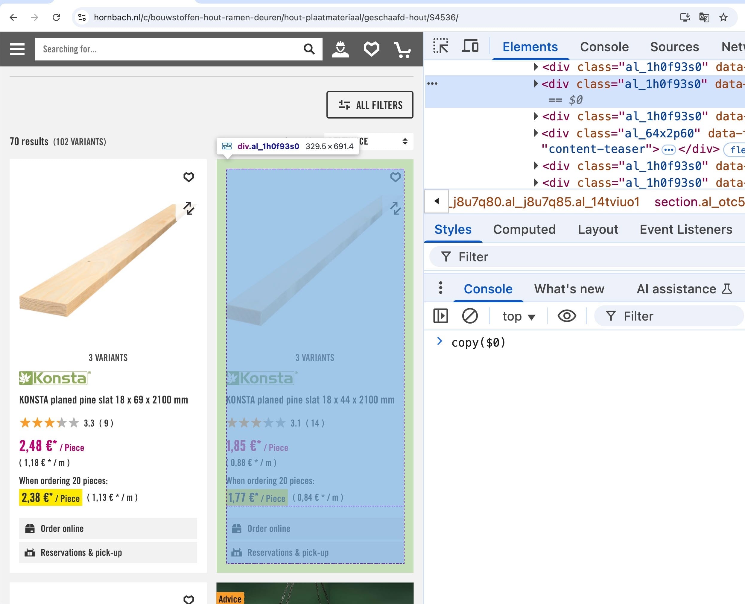Clear the console
Viewport: 745px width, 604px height.
tap(469, 316)
